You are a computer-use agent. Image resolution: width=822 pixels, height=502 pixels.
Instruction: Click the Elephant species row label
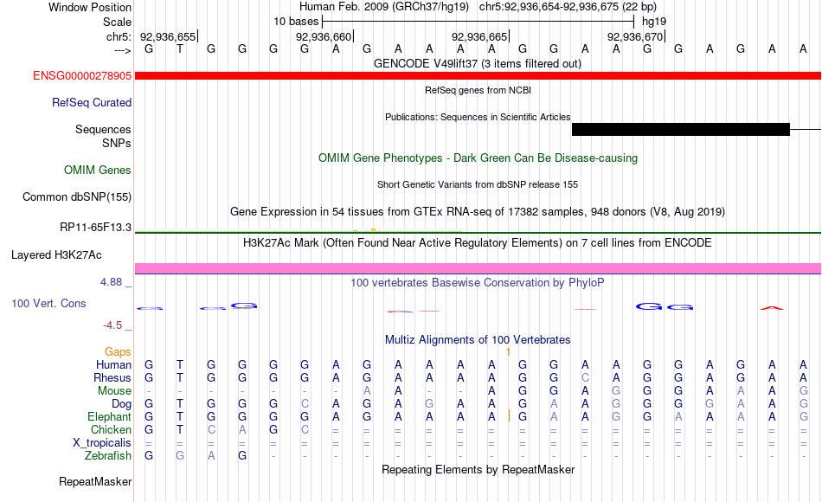(x=109, y=416)
